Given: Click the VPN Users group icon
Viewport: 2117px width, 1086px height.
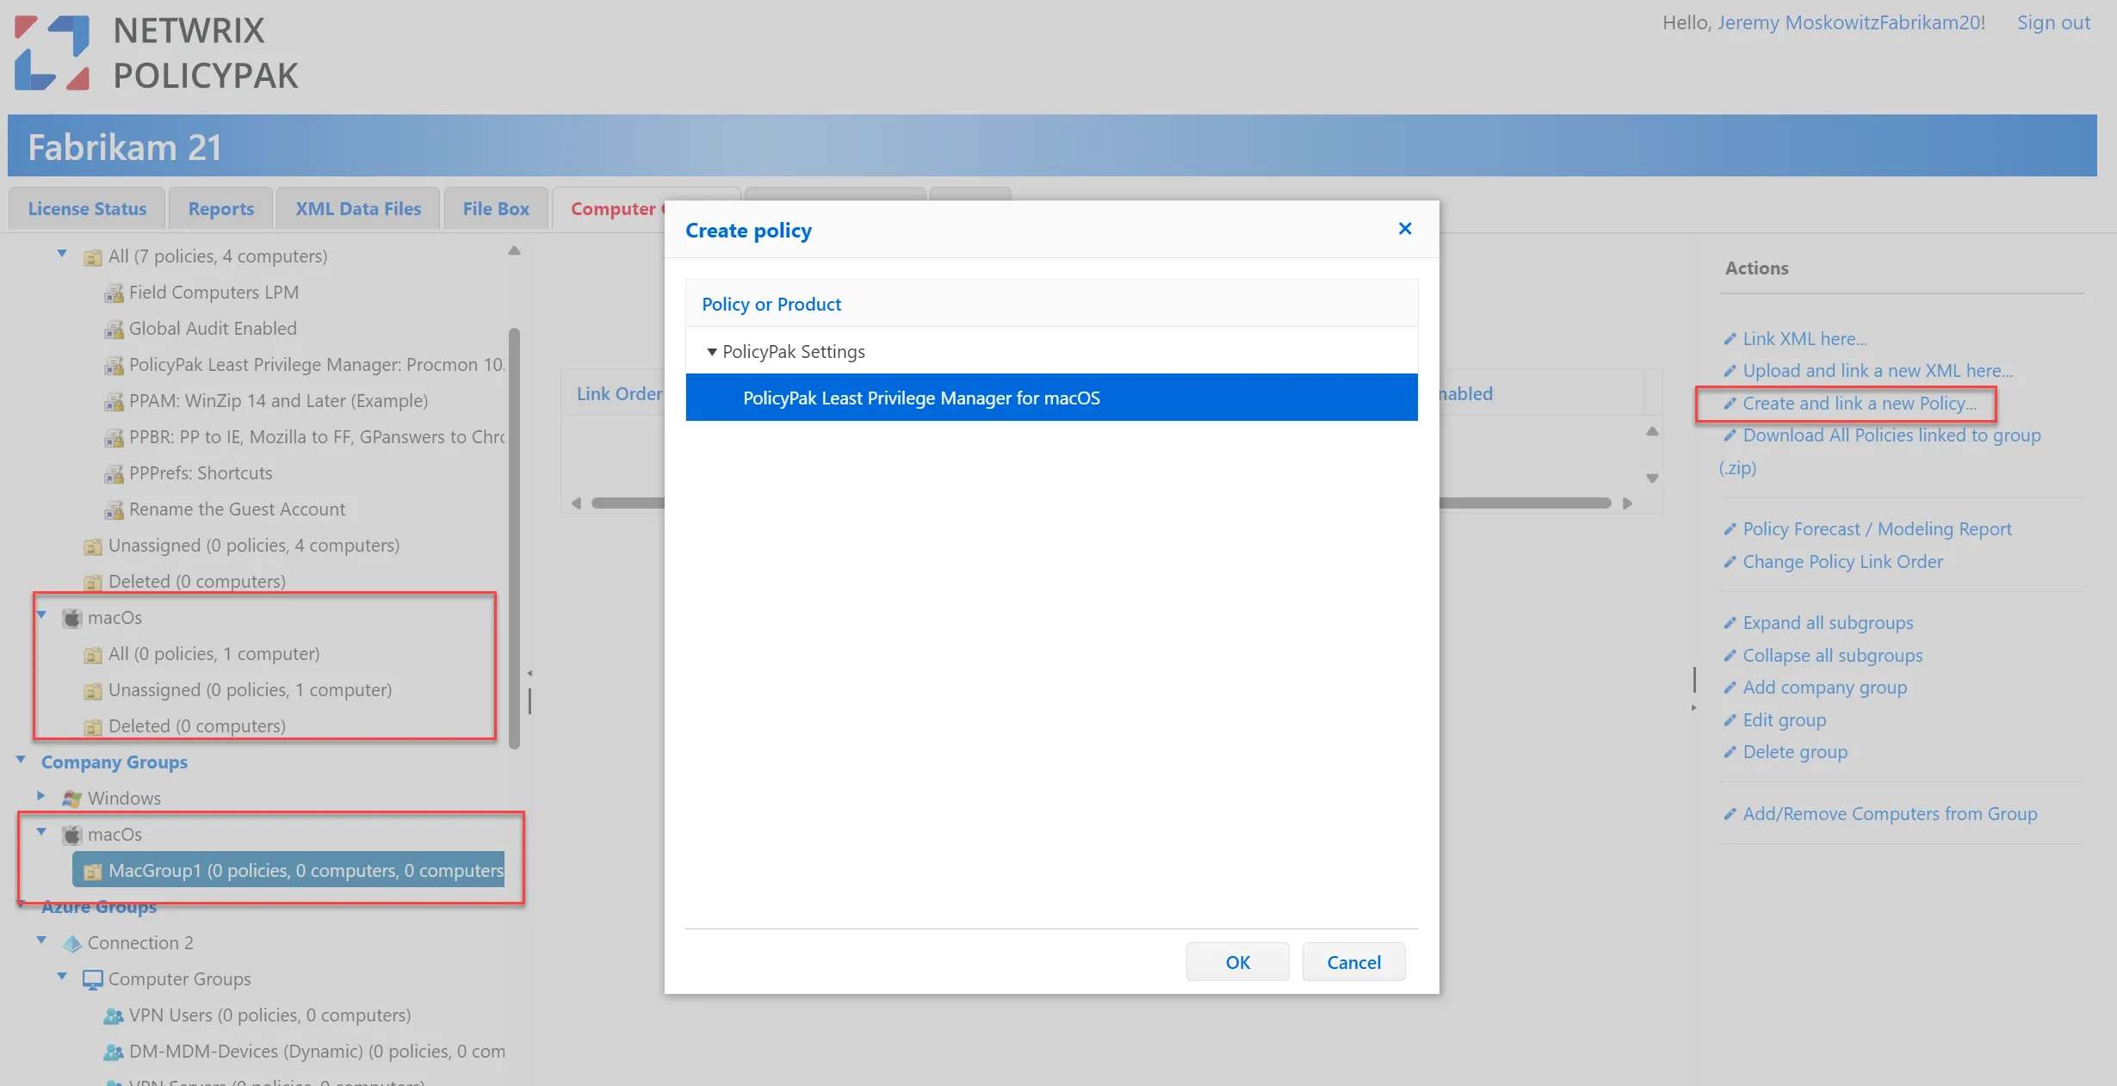Looking at the screenshot, I should [115, 1015].
